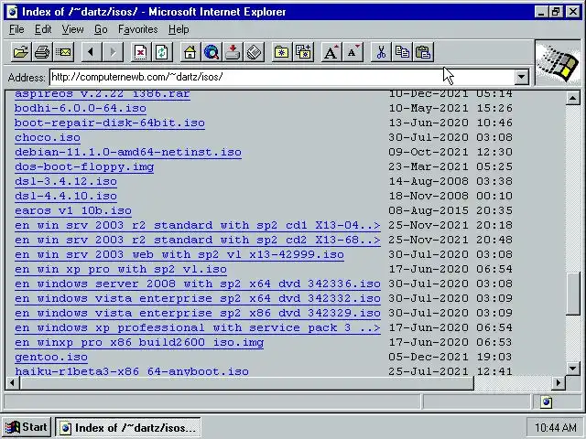Click the status bar security zone icon
This screenshot has width=586, height=439.
[546, 402]
